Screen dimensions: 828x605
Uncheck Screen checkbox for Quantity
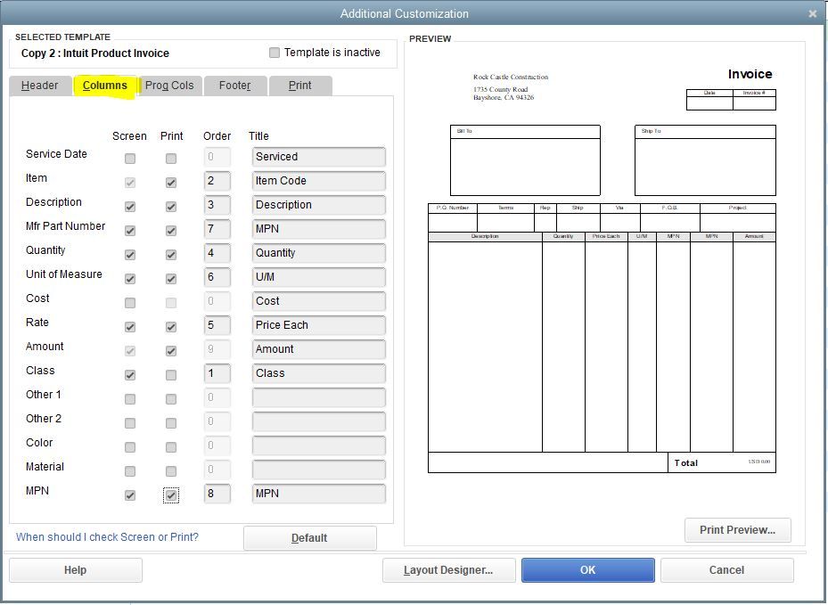click(130, 255)
